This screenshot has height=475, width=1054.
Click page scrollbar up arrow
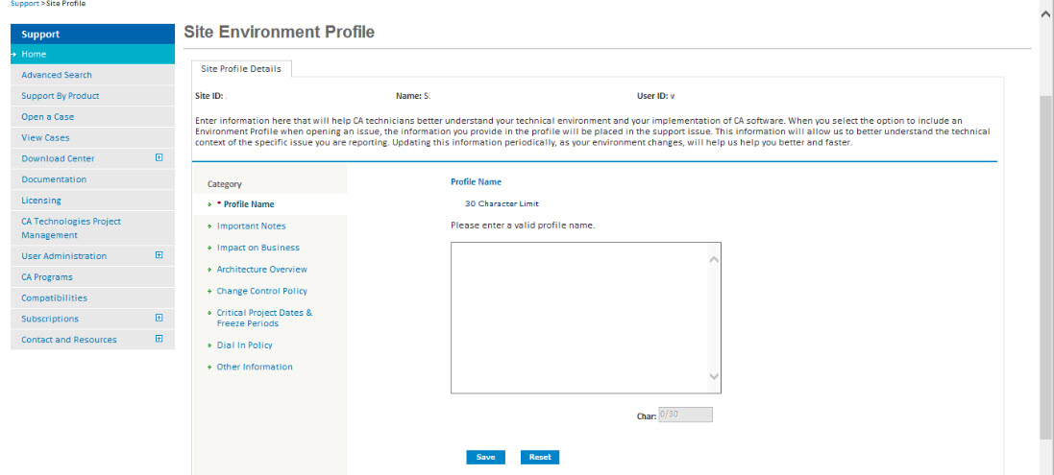click(1046, 14)
